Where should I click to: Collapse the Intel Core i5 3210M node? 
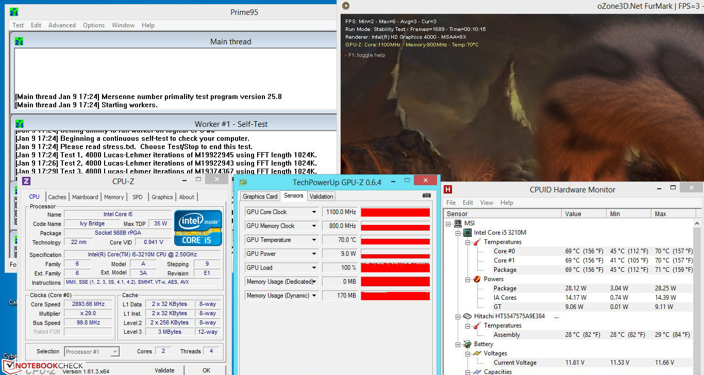tap(458, 233)
